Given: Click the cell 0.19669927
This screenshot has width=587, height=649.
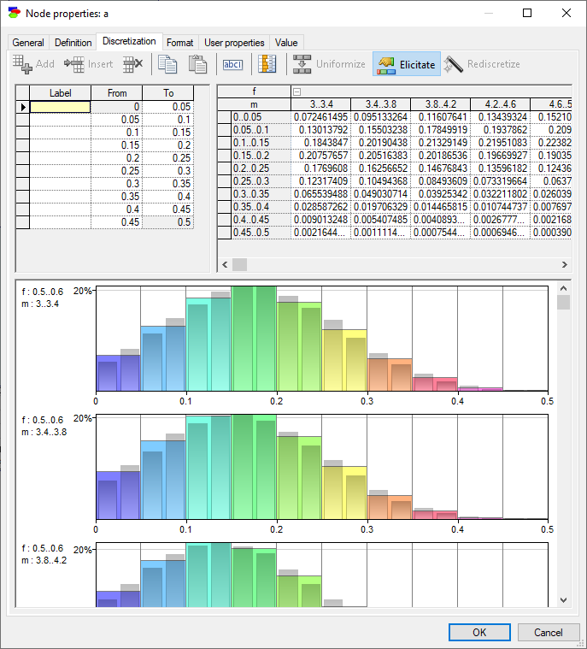Looking at the screenshot, I should click(500, 156).
